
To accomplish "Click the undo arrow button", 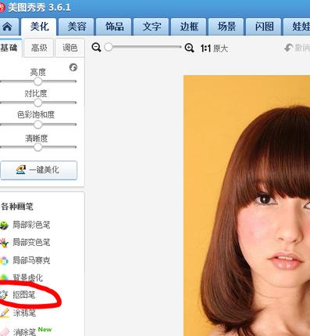I will (x=288, y=48).
